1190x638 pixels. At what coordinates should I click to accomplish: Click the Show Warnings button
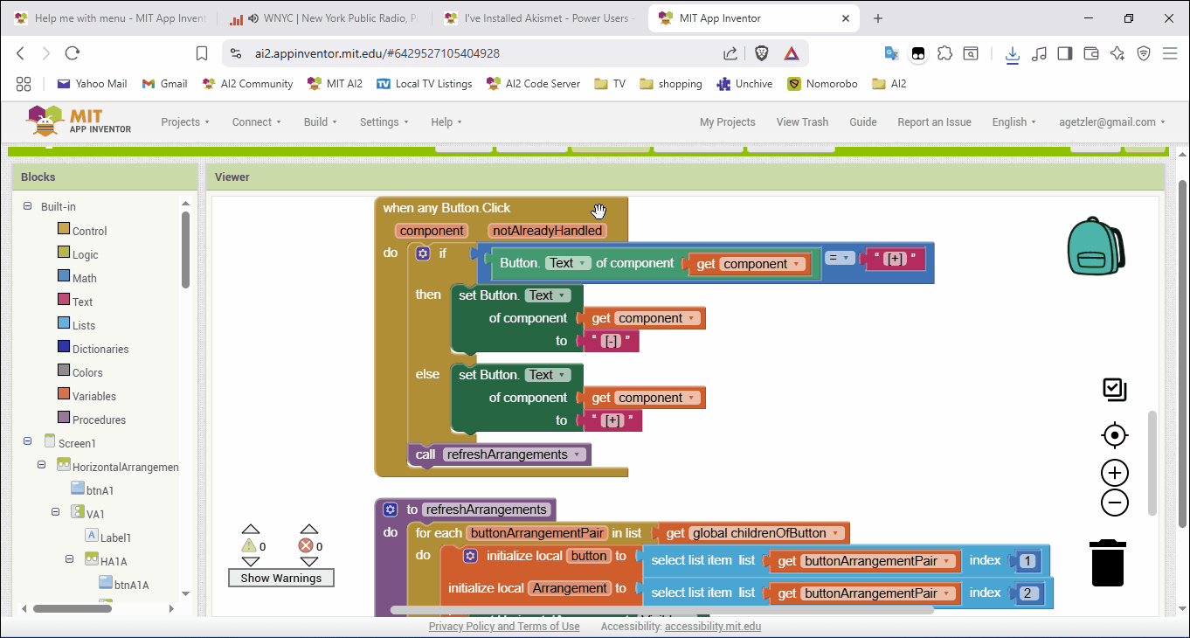(x=281, y=578)
